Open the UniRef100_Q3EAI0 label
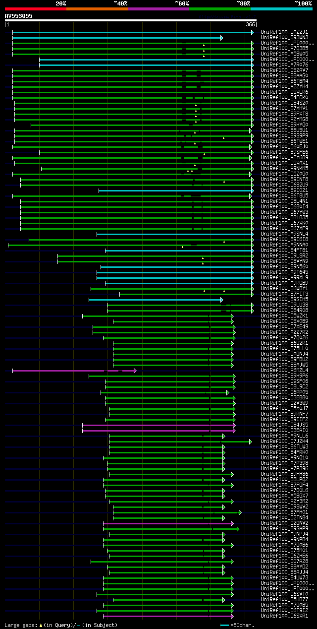 coord(284,431)
